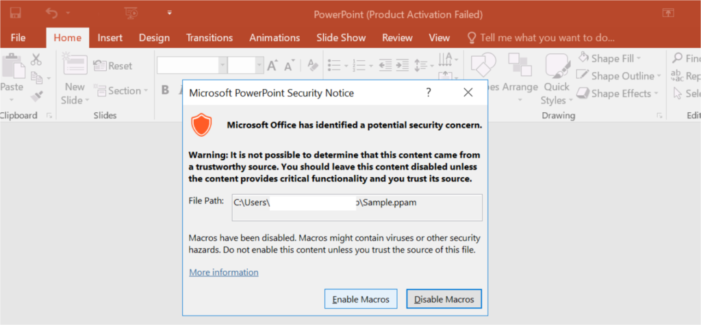Open the Quick Styles gallery
Viewport: 701px width, 325px height.
(x=557, y=78)
